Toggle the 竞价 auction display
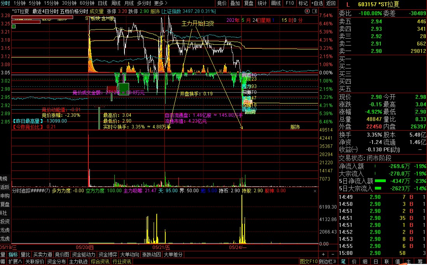Viewport: 427px width, 265px height. coord(222,3)
